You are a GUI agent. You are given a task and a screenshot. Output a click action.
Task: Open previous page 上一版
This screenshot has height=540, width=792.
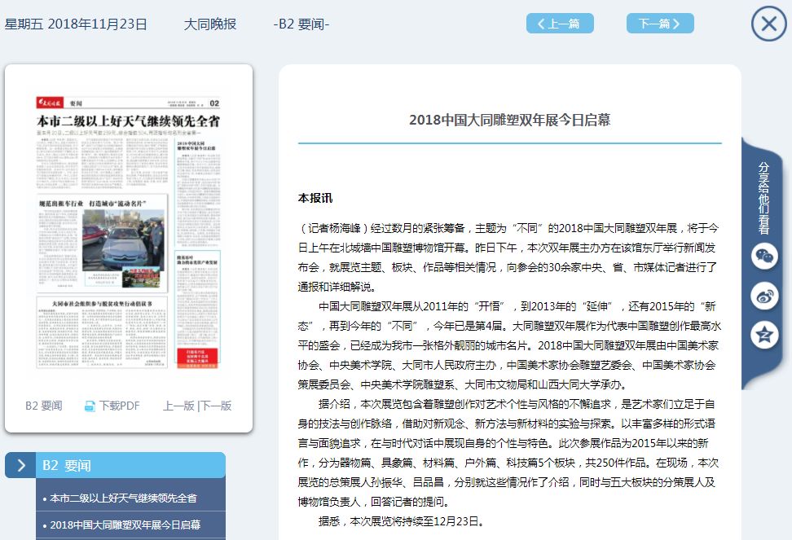tap(178, 406)
